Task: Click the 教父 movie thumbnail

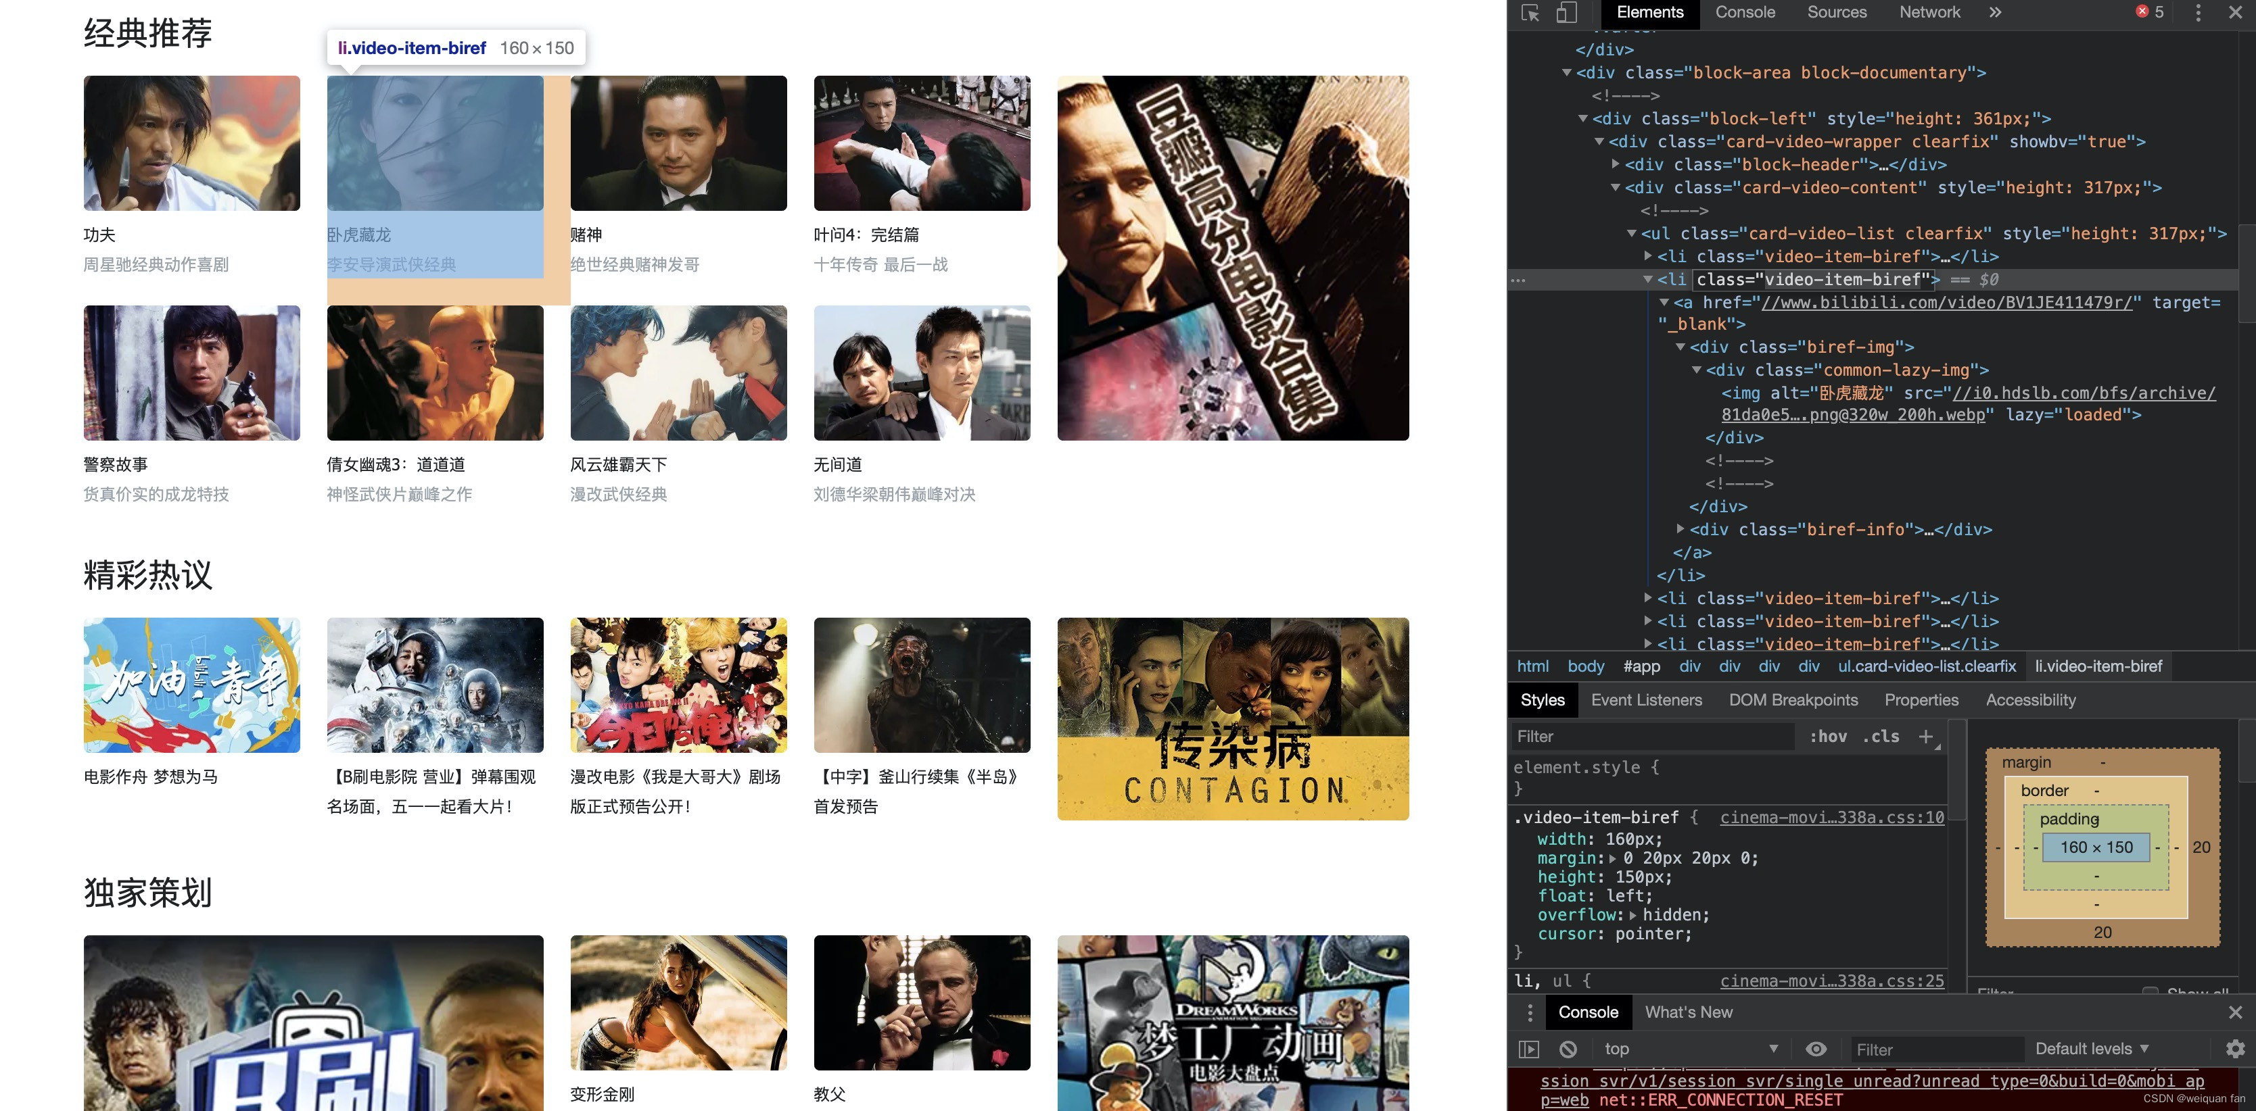Action: click(921, 1002)
